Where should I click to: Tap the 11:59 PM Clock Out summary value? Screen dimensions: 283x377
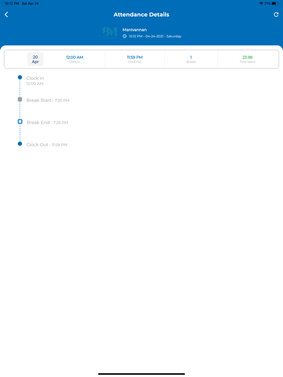point(135,57)
